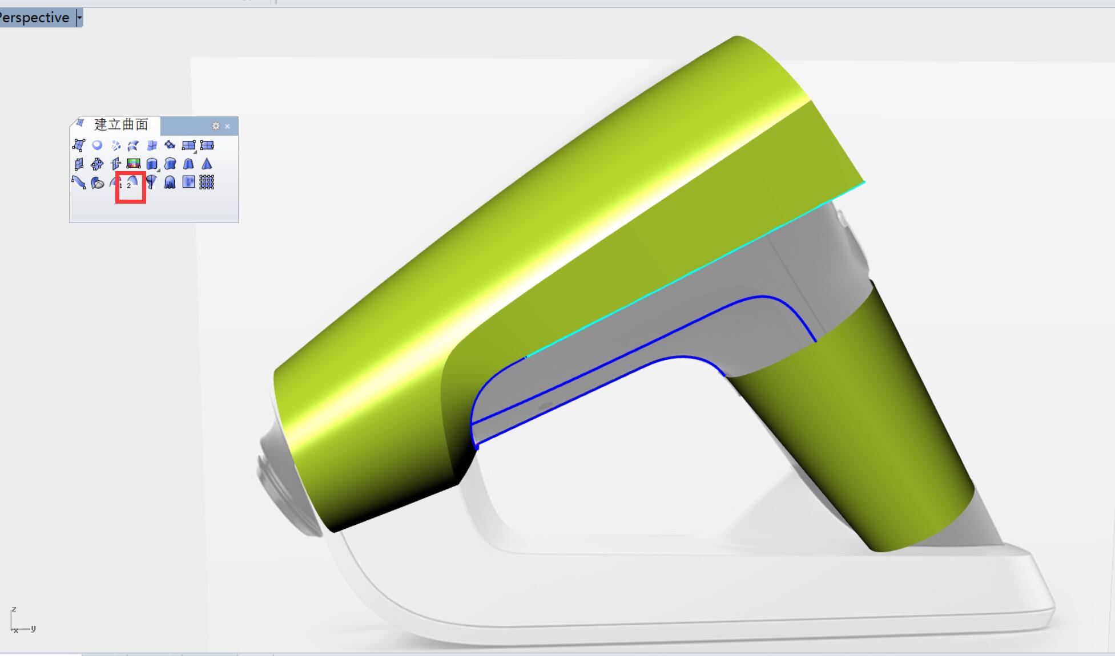This screenshot has width=1115, height=656.
Task: Click the Perspective viewport title
Action: coord(34,18)
